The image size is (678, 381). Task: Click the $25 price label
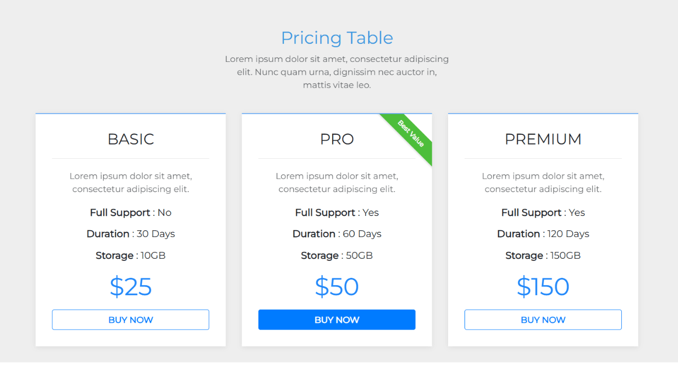(130, 287)
